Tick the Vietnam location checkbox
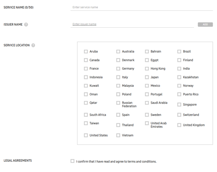Screen dimensions: 217x172 click(x=118, y=135)
